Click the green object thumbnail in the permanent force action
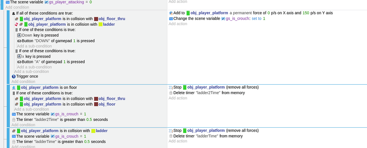The width and height of the screenshot is (367, 148). 188,13
